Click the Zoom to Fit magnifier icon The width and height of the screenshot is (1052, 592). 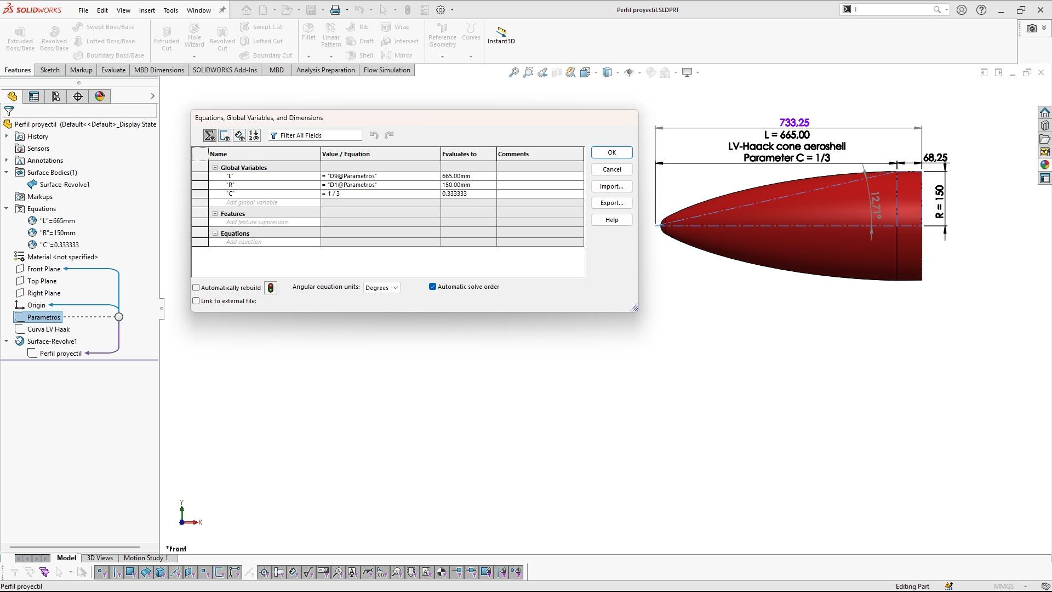click(513, 72)
